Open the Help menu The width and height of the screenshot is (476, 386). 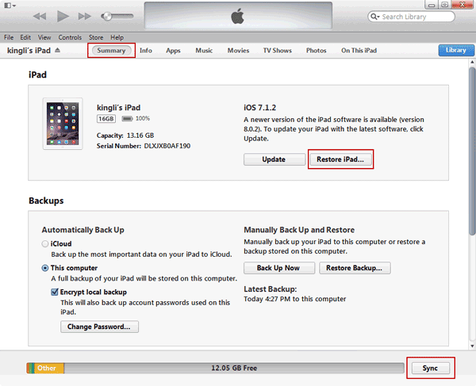117,37
